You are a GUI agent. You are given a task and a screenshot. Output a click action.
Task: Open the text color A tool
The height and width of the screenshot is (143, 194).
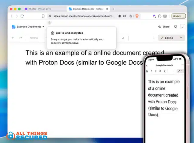pos(123,38)
